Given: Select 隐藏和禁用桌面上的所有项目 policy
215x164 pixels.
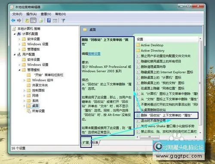Looking at the screenshot, I should click(161, 61).
